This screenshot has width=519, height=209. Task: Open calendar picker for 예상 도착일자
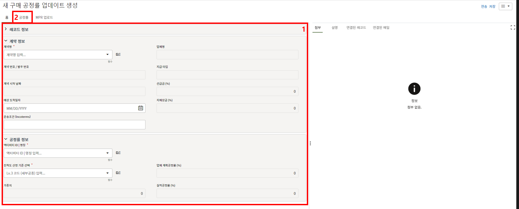[140, 108]
